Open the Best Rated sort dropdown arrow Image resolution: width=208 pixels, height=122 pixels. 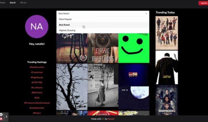[146, 13]
